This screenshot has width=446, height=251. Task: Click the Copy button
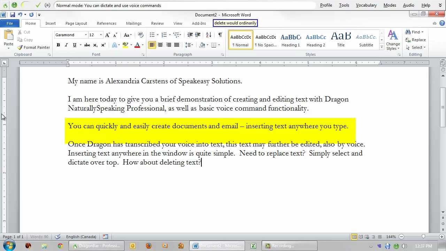(x=25, y=40)
